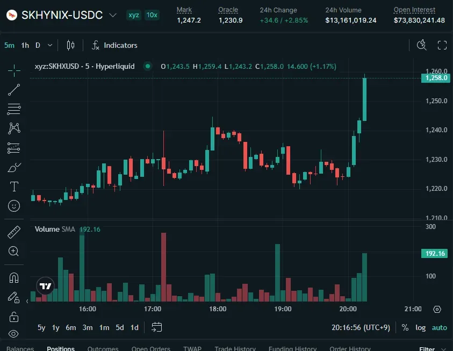Collapse the drawing toolbar arrow

point(27,302)
